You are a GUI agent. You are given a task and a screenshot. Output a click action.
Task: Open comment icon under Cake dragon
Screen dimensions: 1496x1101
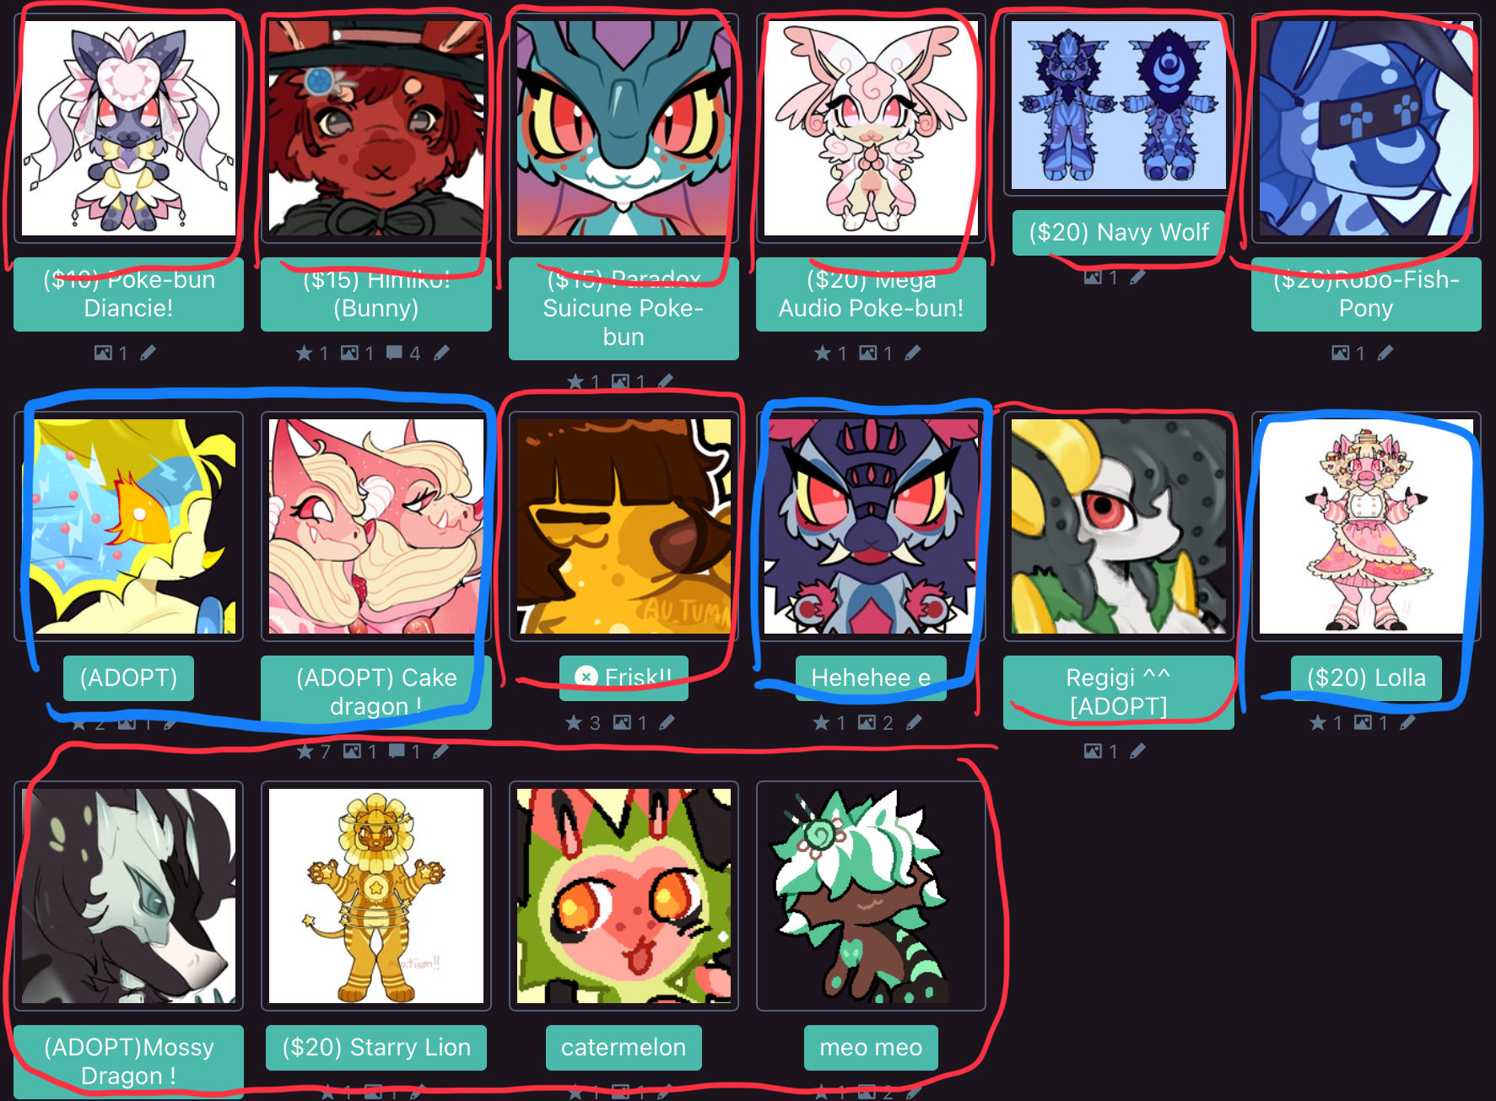(397, 751)
